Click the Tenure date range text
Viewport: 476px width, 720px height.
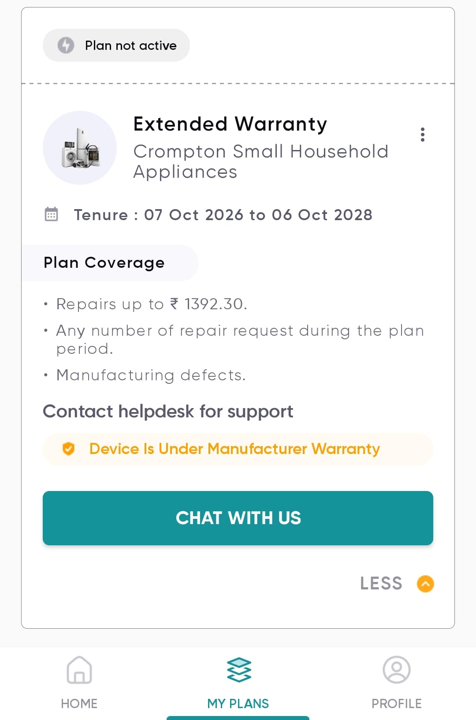pos(223,214)
